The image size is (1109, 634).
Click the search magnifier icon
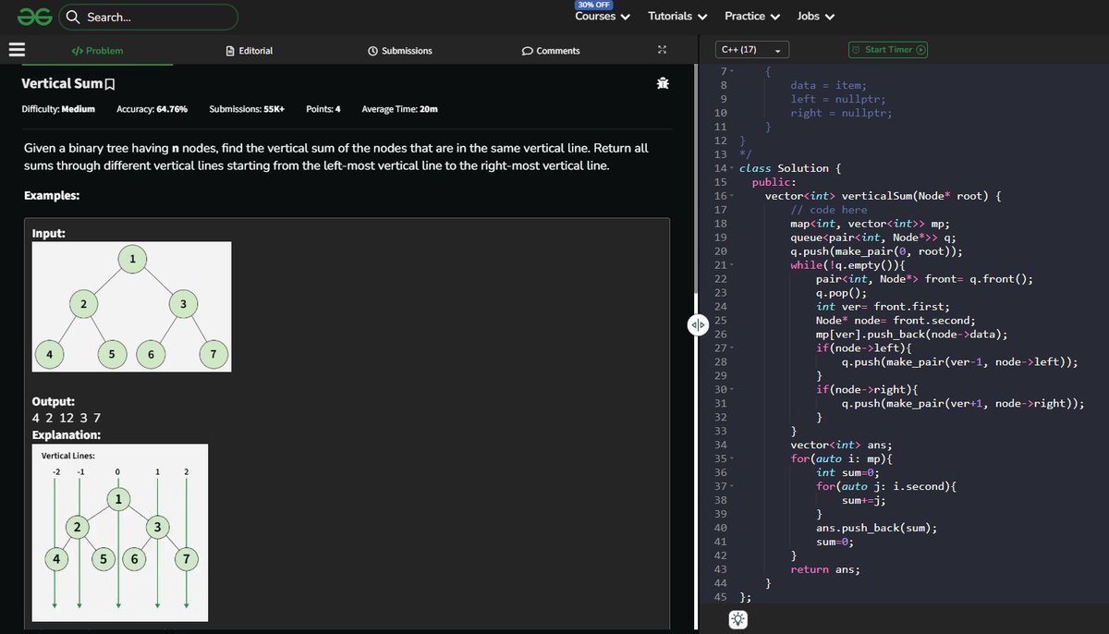pyautogui.click(x=72, y=17)
